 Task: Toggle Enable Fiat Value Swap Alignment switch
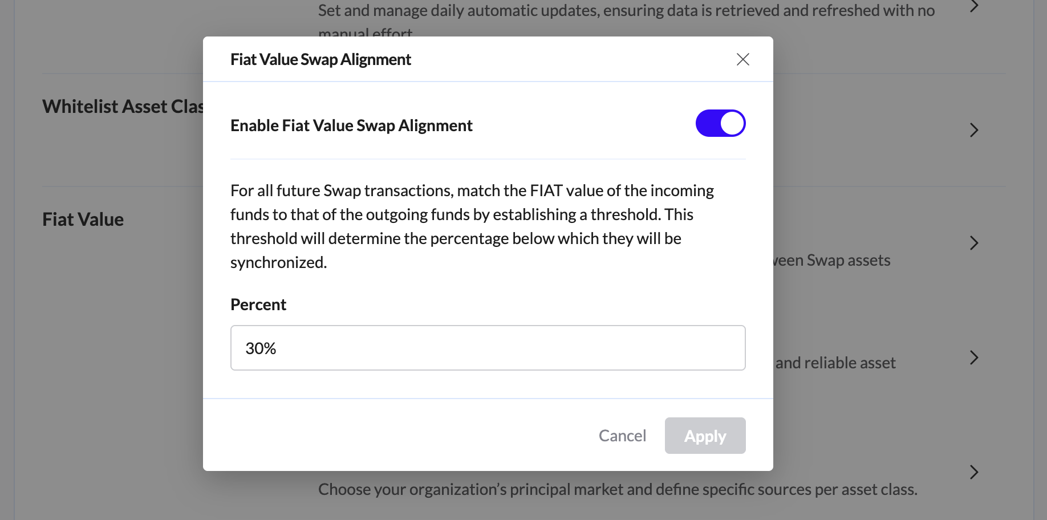point(720,123)
